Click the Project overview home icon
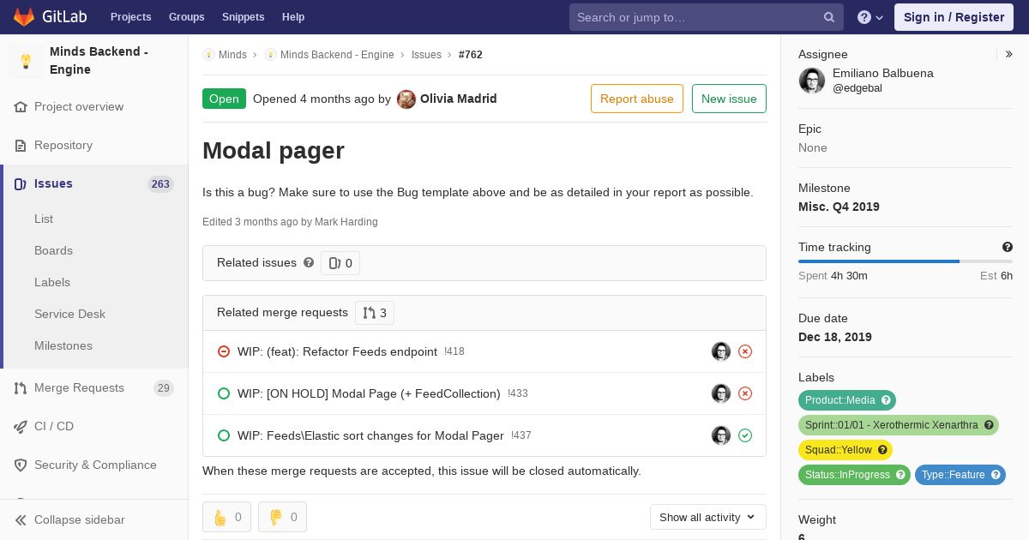Image resolution: width=1029 pixels, height=540 pixels. click(x=21, y=107)
